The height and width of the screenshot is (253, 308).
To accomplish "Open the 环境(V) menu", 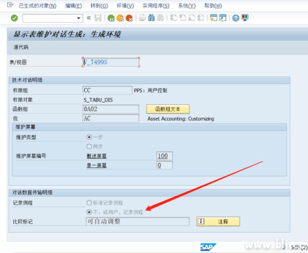I will [x=125, y=6].
